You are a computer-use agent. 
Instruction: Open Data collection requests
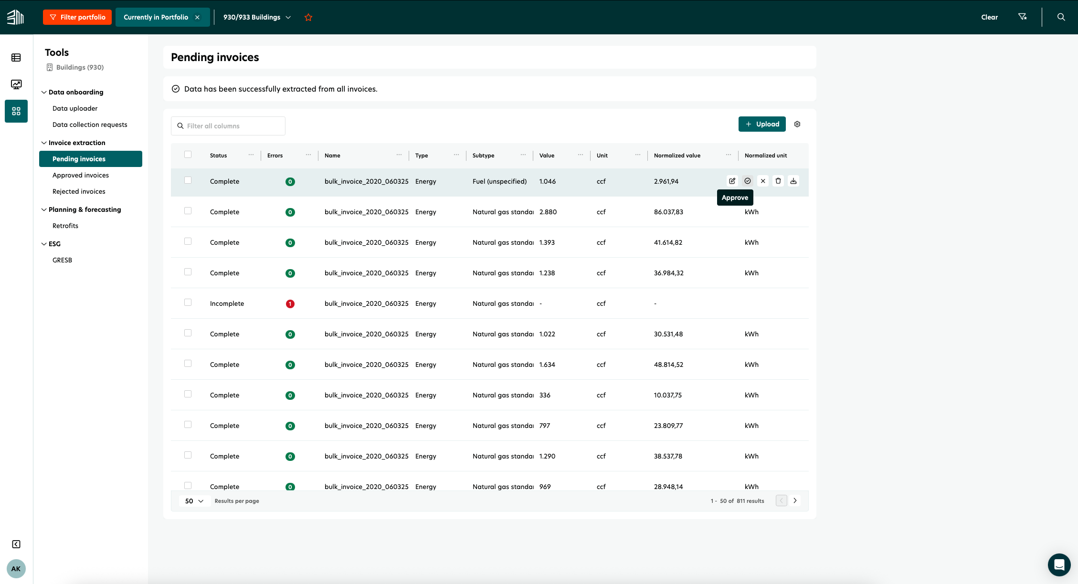coord(90,125)
